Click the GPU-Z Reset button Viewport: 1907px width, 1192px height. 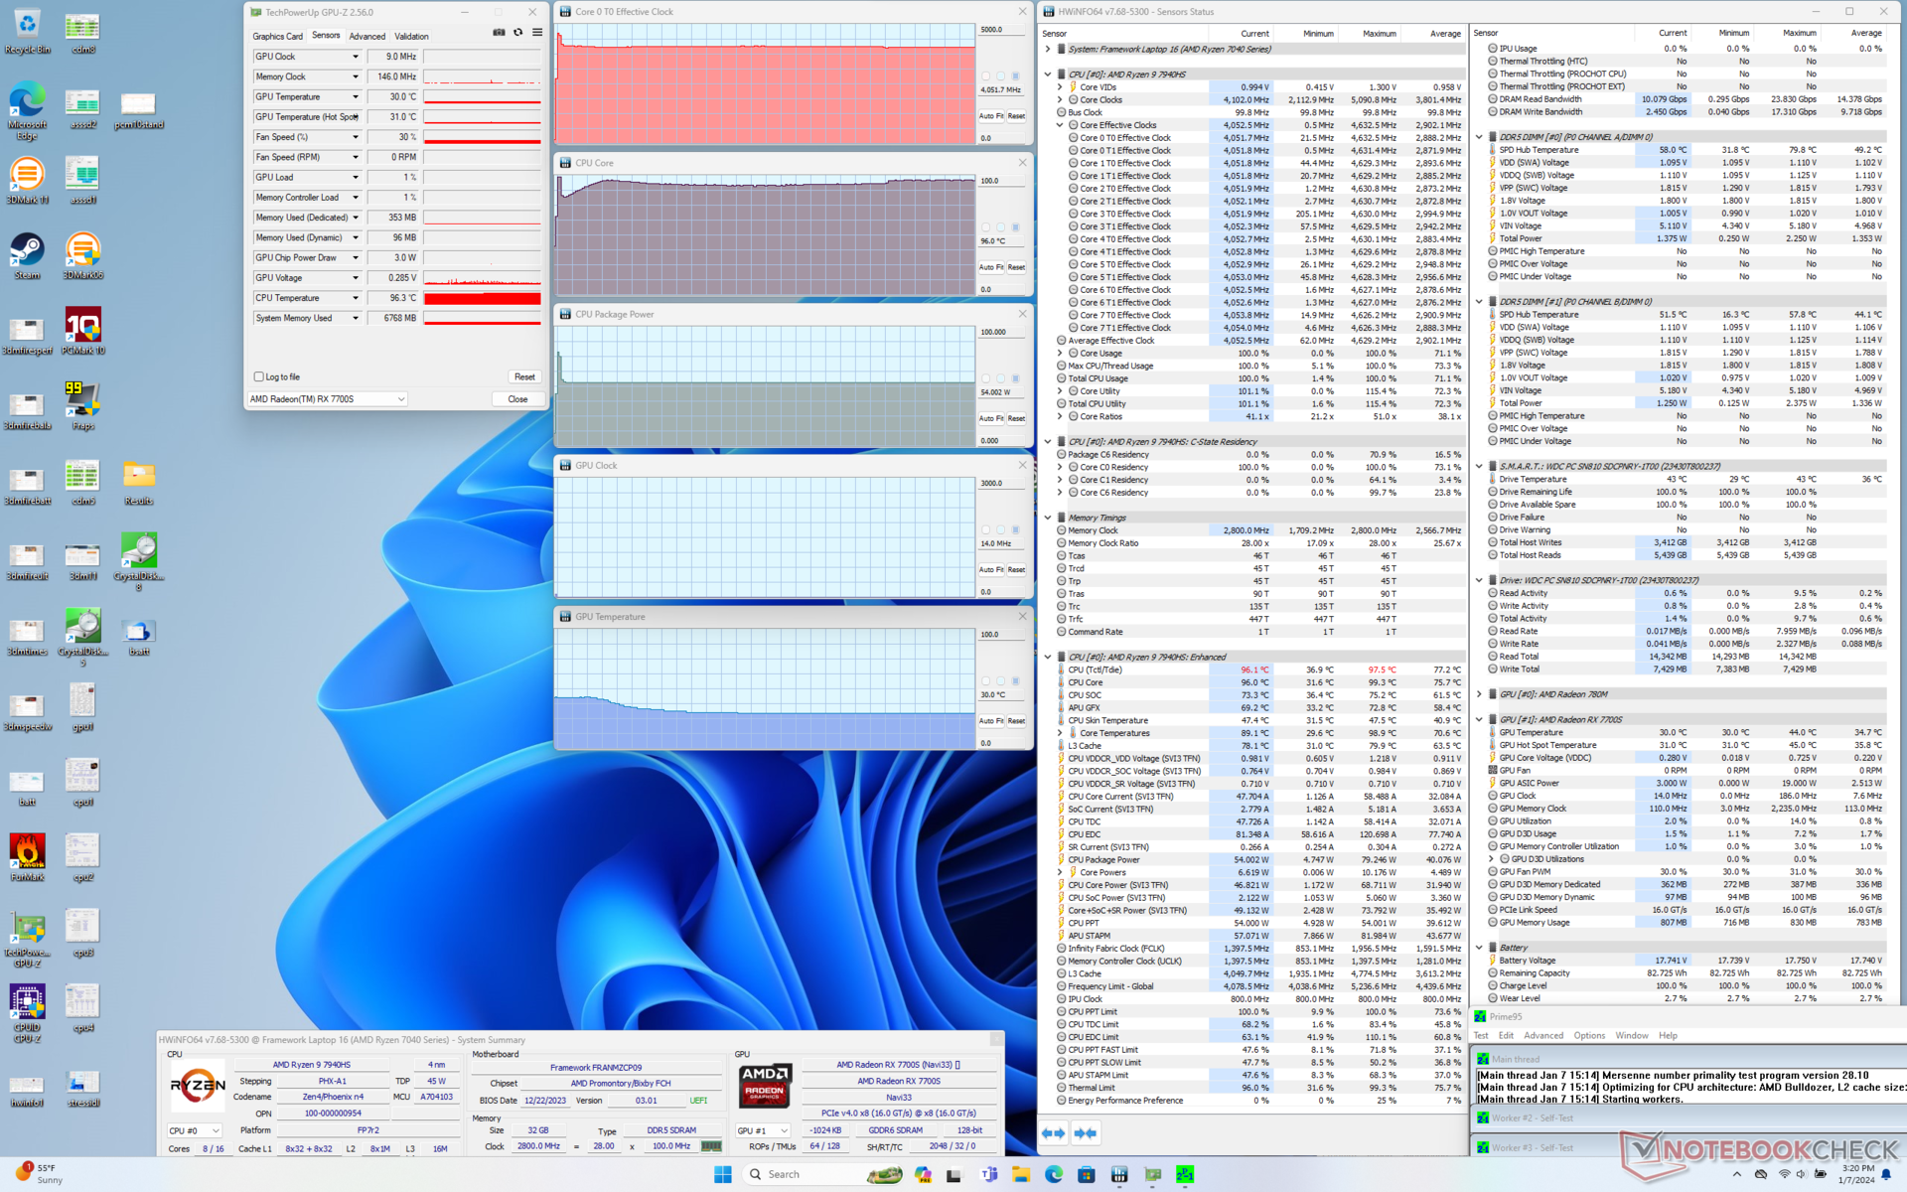pos(524,376)
